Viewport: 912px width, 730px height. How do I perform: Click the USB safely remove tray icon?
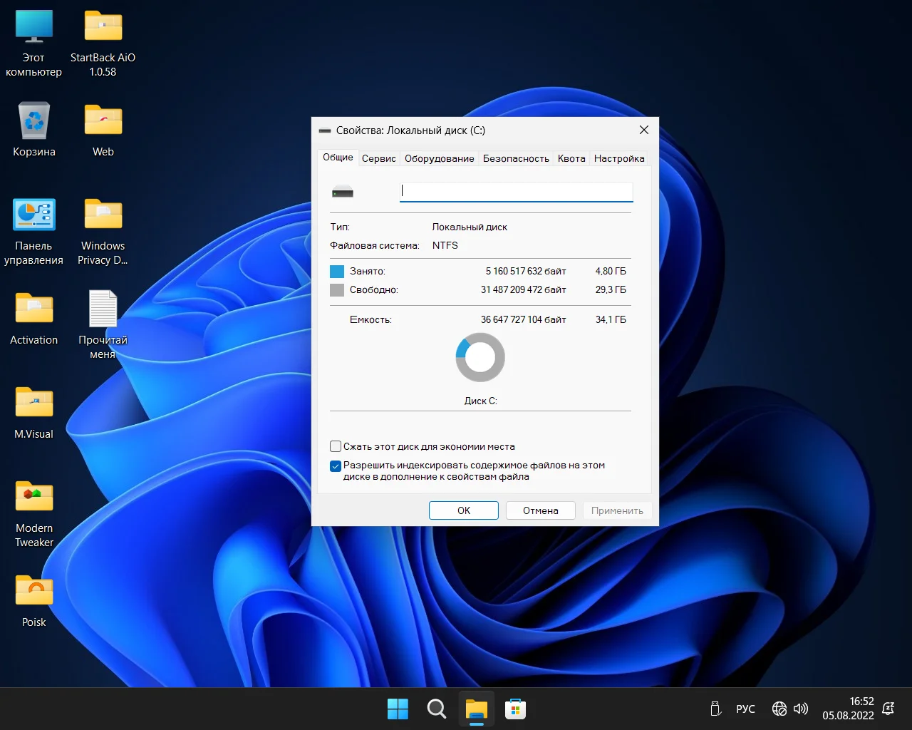(716, 709)
